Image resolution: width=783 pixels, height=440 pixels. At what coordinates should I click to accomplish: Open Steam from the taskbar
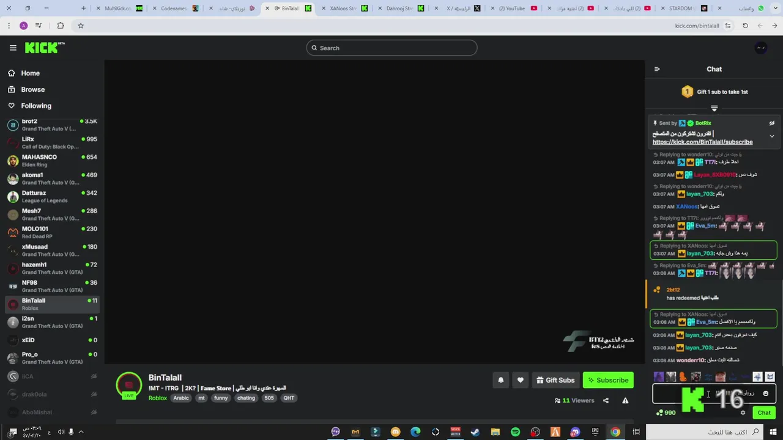click(475, 432)
